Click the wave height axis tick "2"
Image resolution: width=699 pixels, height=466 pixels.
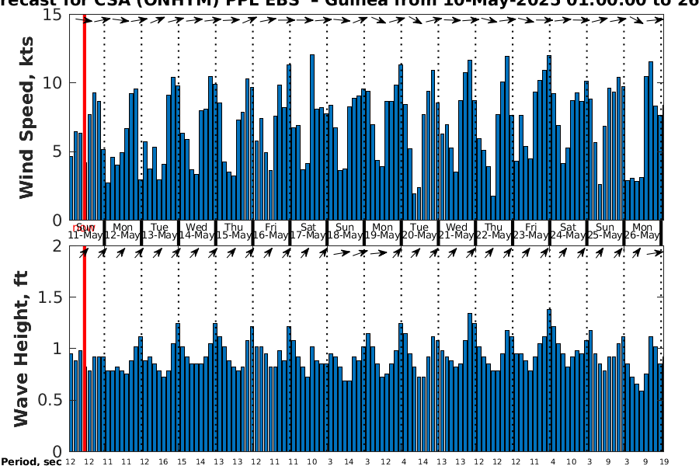click(x=57, y=245)
